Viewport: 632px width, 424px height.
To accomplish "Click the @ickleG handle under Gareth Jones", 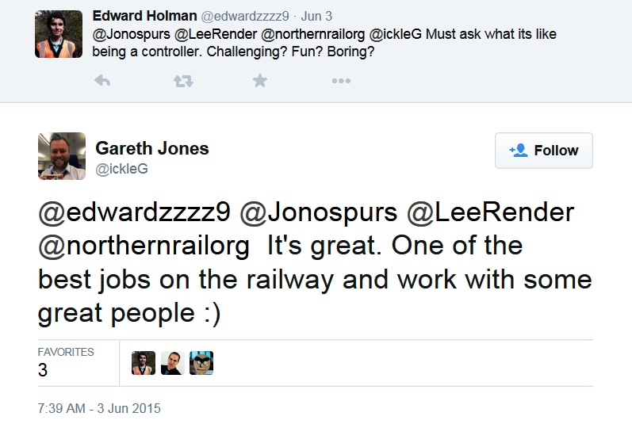I will pos(122,169).
